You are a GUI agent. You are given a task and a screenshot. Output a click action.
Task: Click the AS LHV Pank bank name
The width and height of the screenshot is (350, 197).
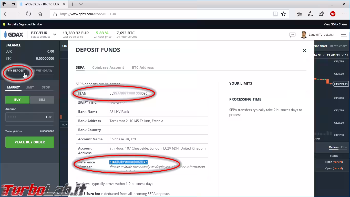[119, 112]
